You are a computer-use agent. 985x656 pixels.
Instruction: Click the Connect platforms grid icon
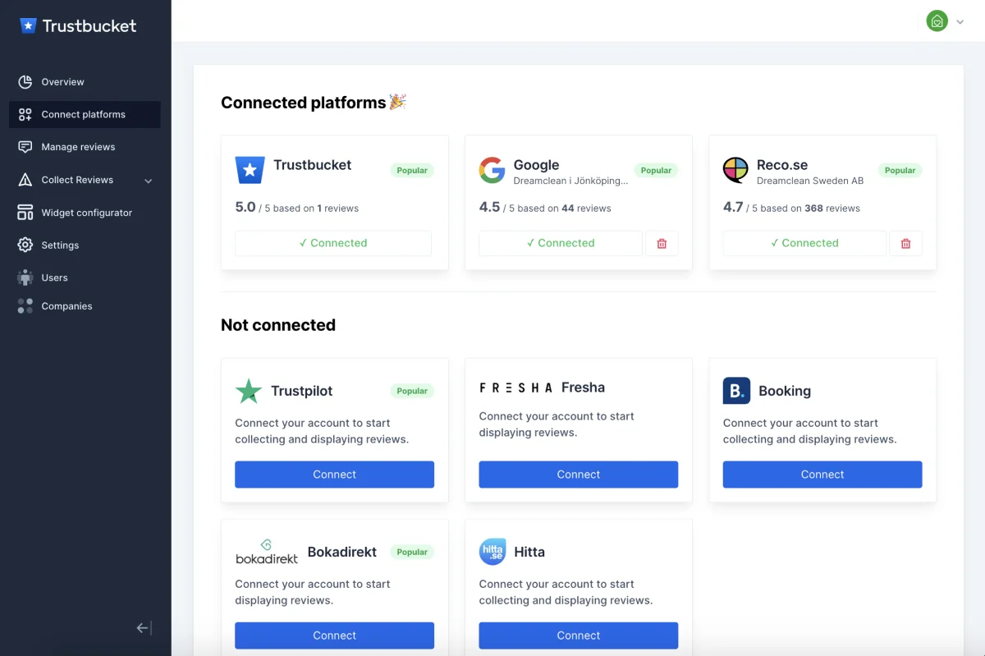25,115
